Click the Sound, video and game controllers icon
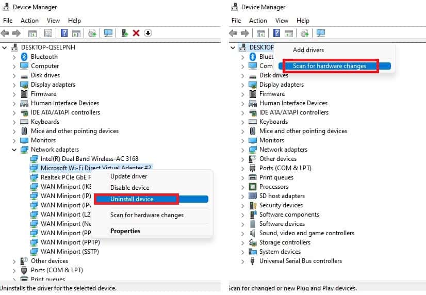The image size is (426, 295). 253,233
